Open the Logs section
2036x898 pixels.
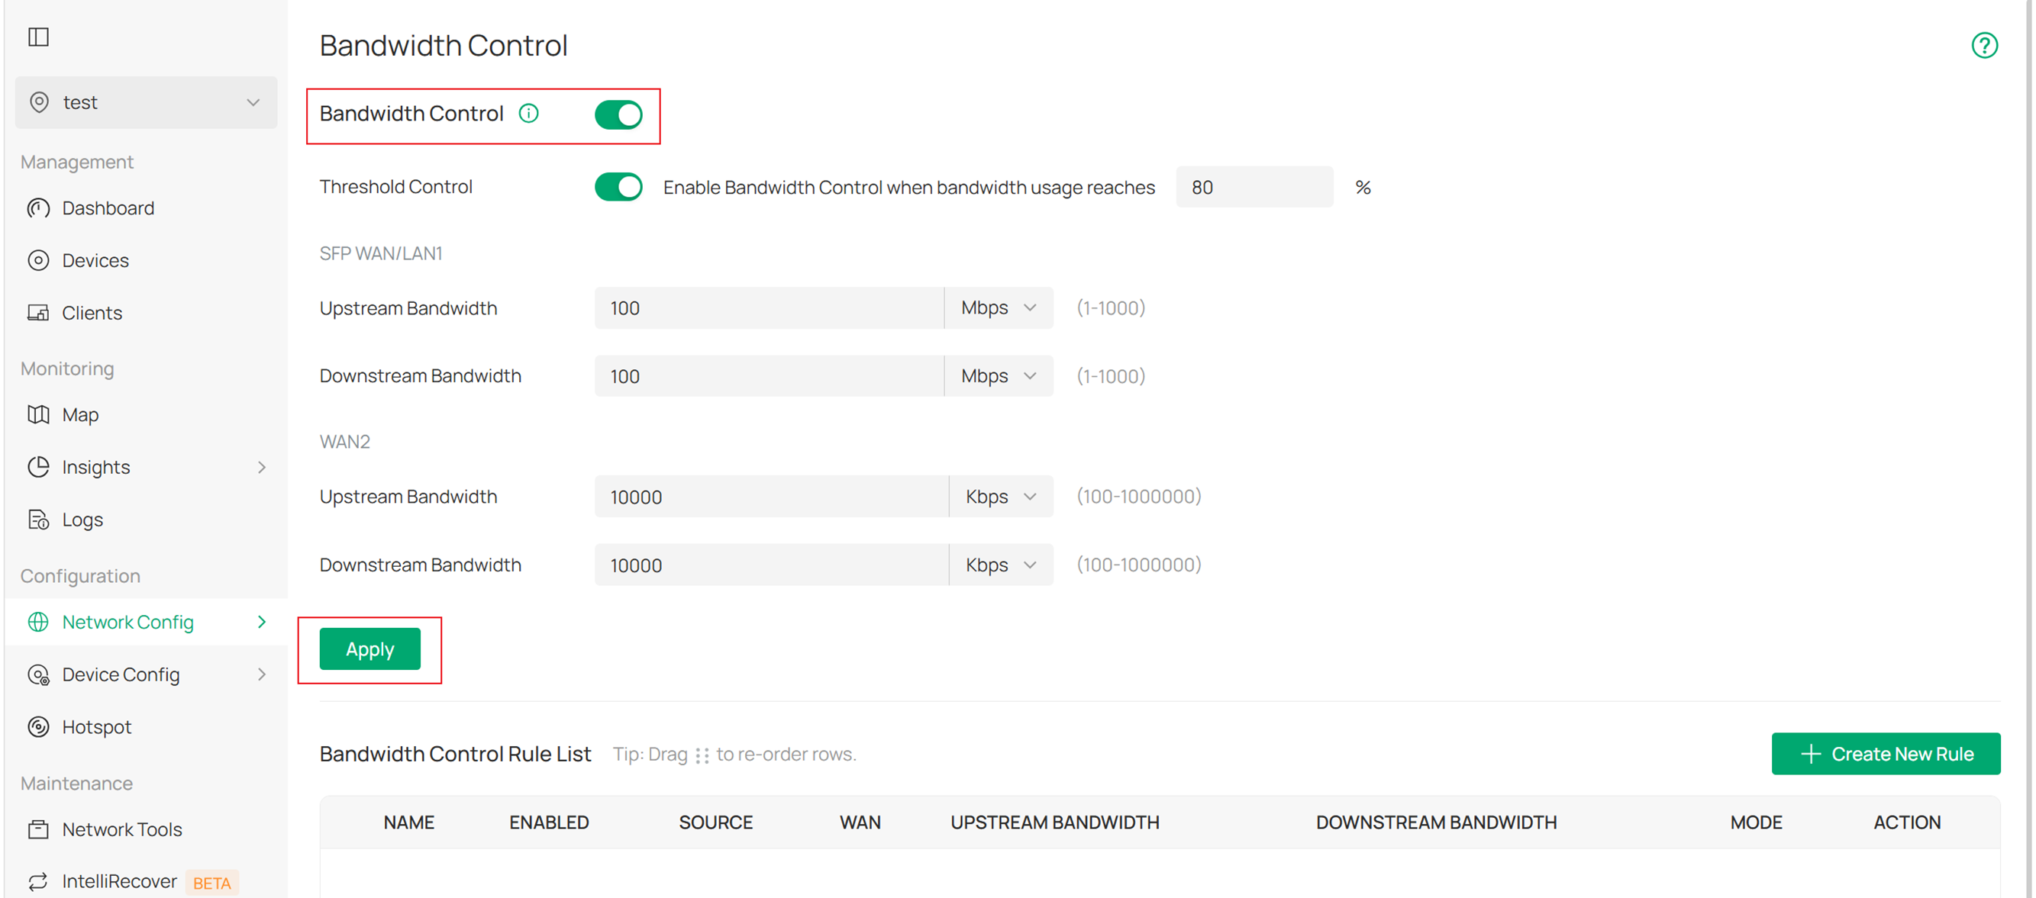pyautogui.click(x=82, y=519)
